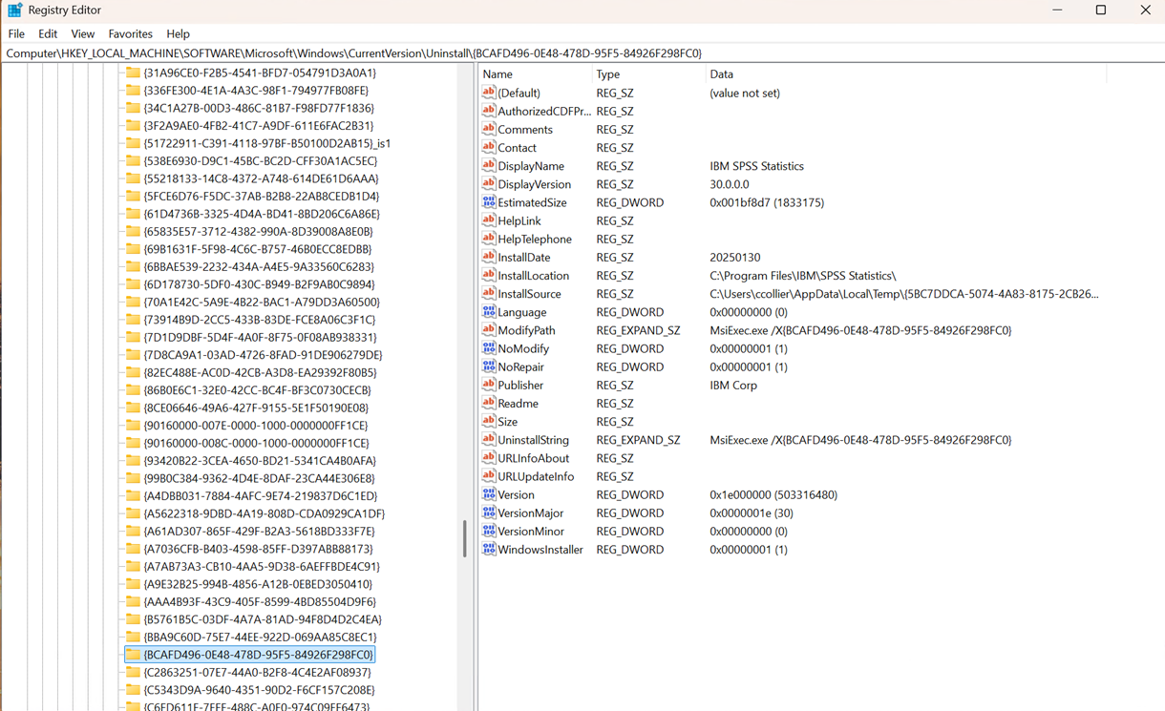Select the DWORD icon next to NoModify

pyautogui.click(x=488, y=349)
